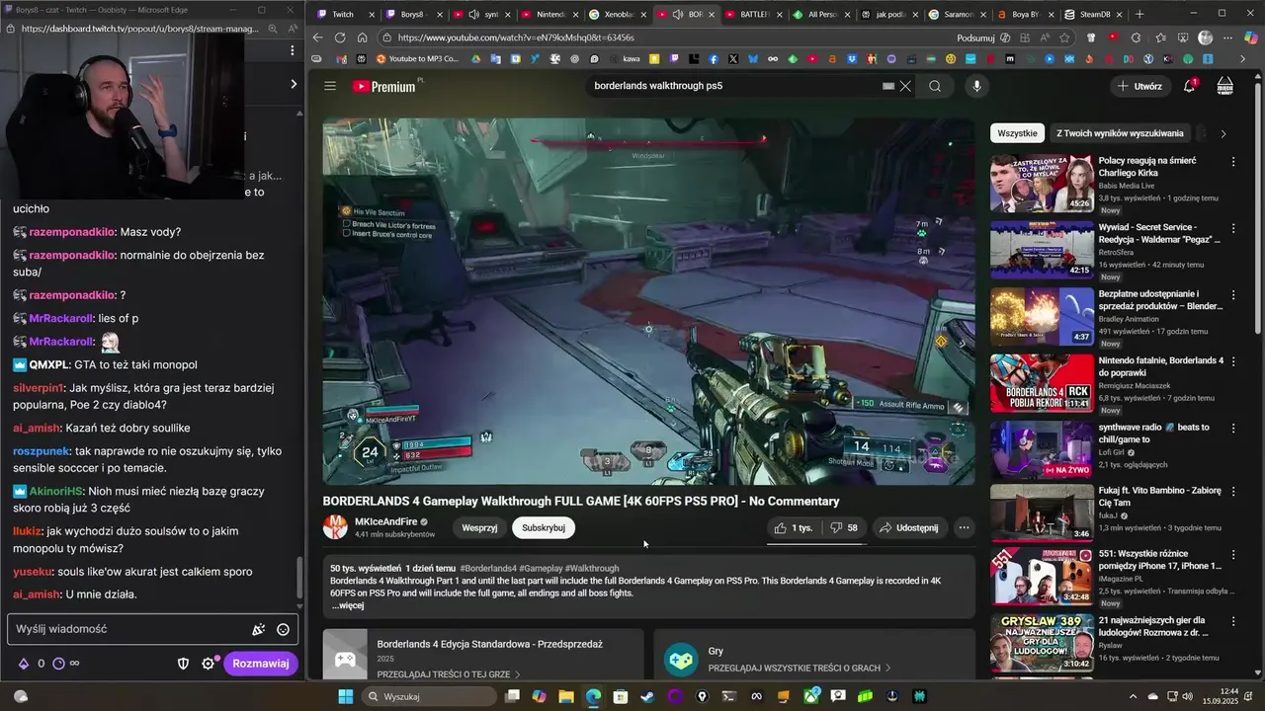Viewport: 1265px width, 711px height.
Task: Go back in Edge browser
Action: (x=317, y=38)
